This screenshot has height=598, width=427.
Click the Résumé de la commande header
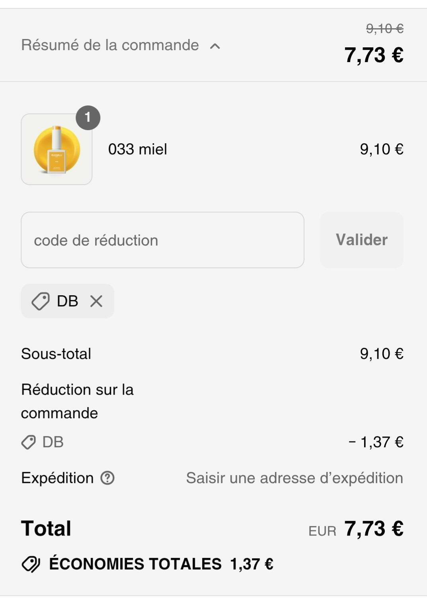(213, 45)
